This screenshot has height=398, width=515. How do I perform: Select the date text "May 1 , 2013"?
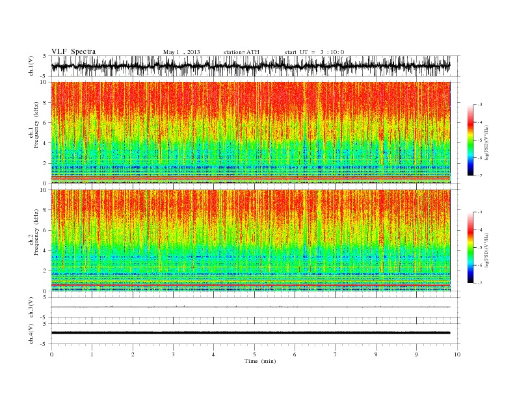[181, 52]
